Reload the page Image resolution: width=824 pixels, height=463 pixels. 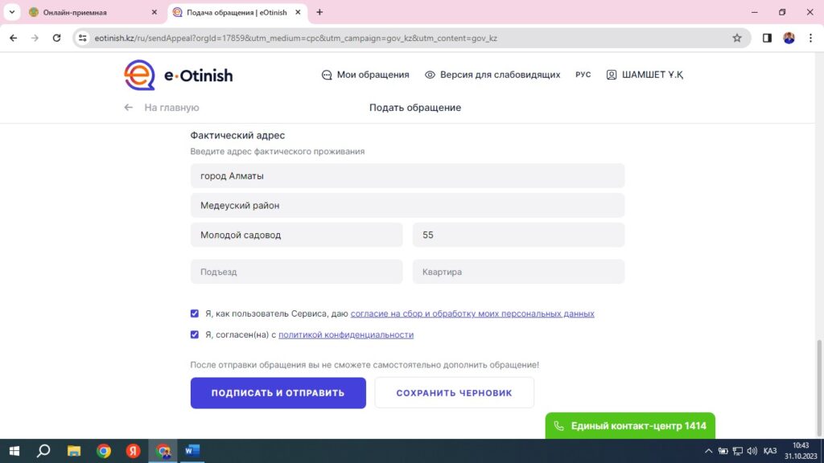(56, 38)
